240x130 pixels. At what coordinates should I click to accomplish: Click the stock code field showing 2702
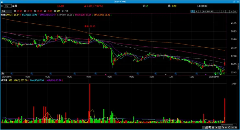pos(8,6)
